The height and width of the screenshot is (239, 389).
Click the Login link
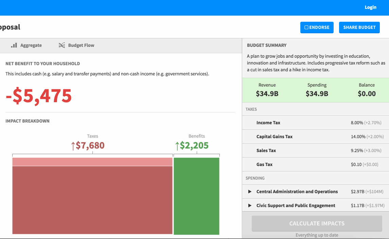click(370, 7)
